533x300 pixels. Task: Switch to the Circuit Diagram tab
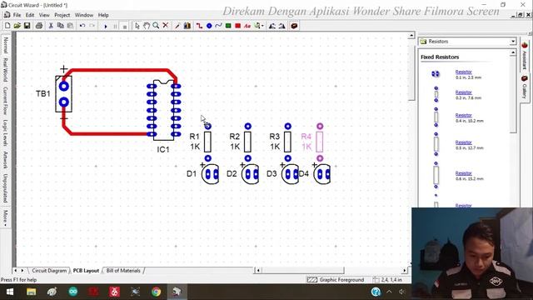coord(49,271)
